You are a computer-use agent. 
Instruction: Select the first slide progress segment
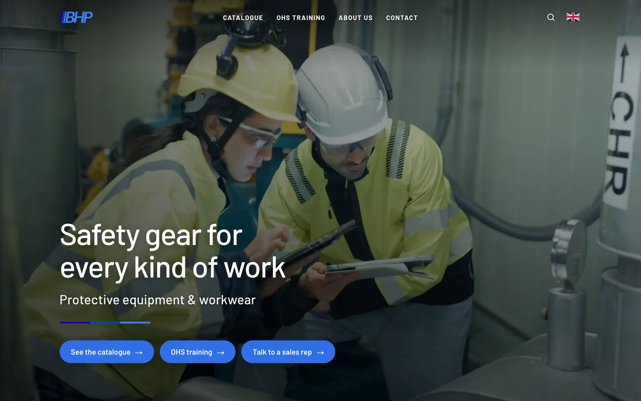[75, 322]
